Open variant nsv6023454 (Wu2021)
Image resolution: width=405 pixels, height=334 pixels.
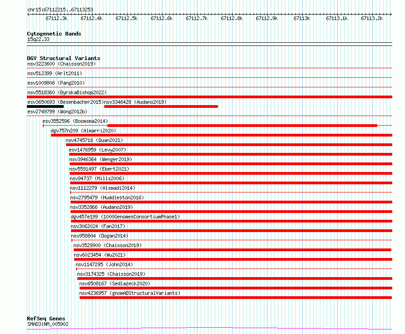100,255
